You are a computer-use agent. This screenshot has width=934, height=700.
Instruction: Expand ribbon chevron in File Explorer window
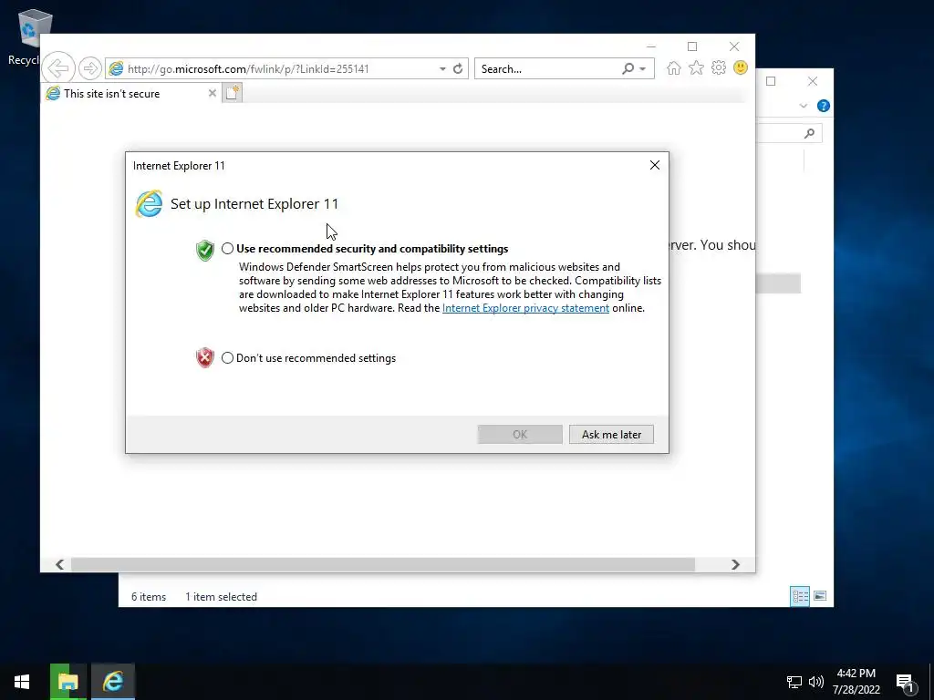(x=803, y=106)
